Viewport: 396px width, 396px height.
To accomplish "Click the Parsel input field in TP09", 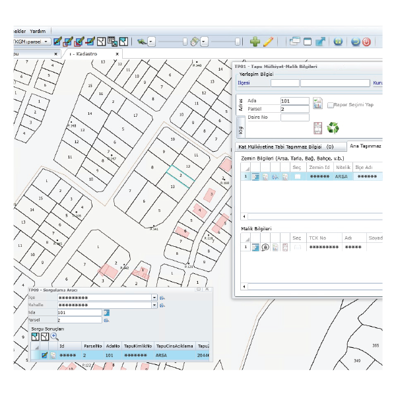I will pos(80,320).
